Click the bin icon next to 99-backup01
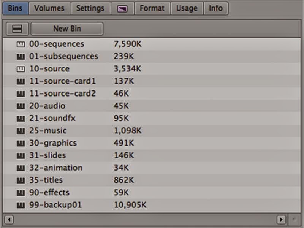 coord(21,205)
